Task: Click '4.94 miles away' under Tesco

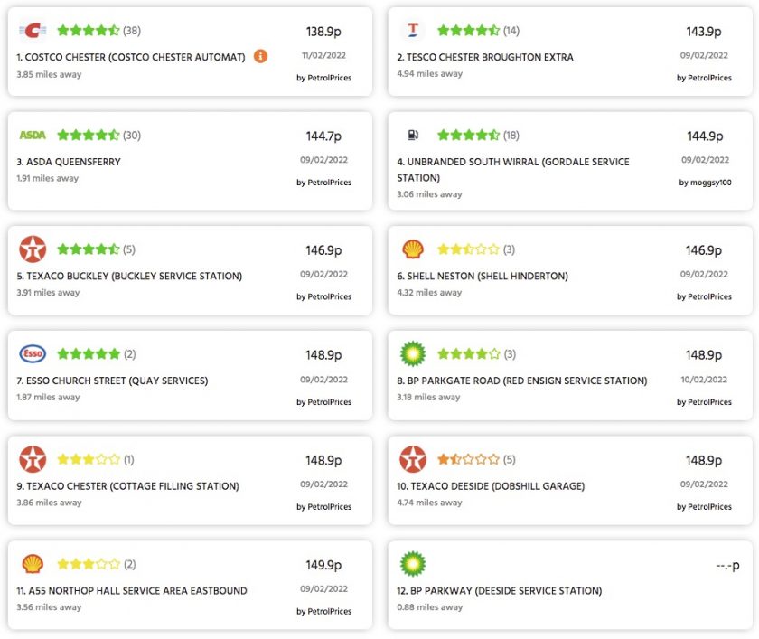Action: click(x=430, y=73)
